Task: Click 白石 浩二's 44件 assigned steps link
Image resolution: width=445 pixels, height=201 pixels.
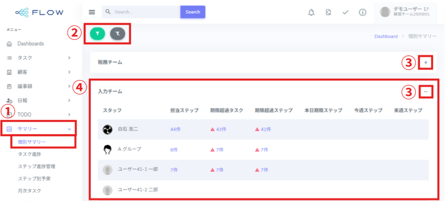Action: coord(176,129)
